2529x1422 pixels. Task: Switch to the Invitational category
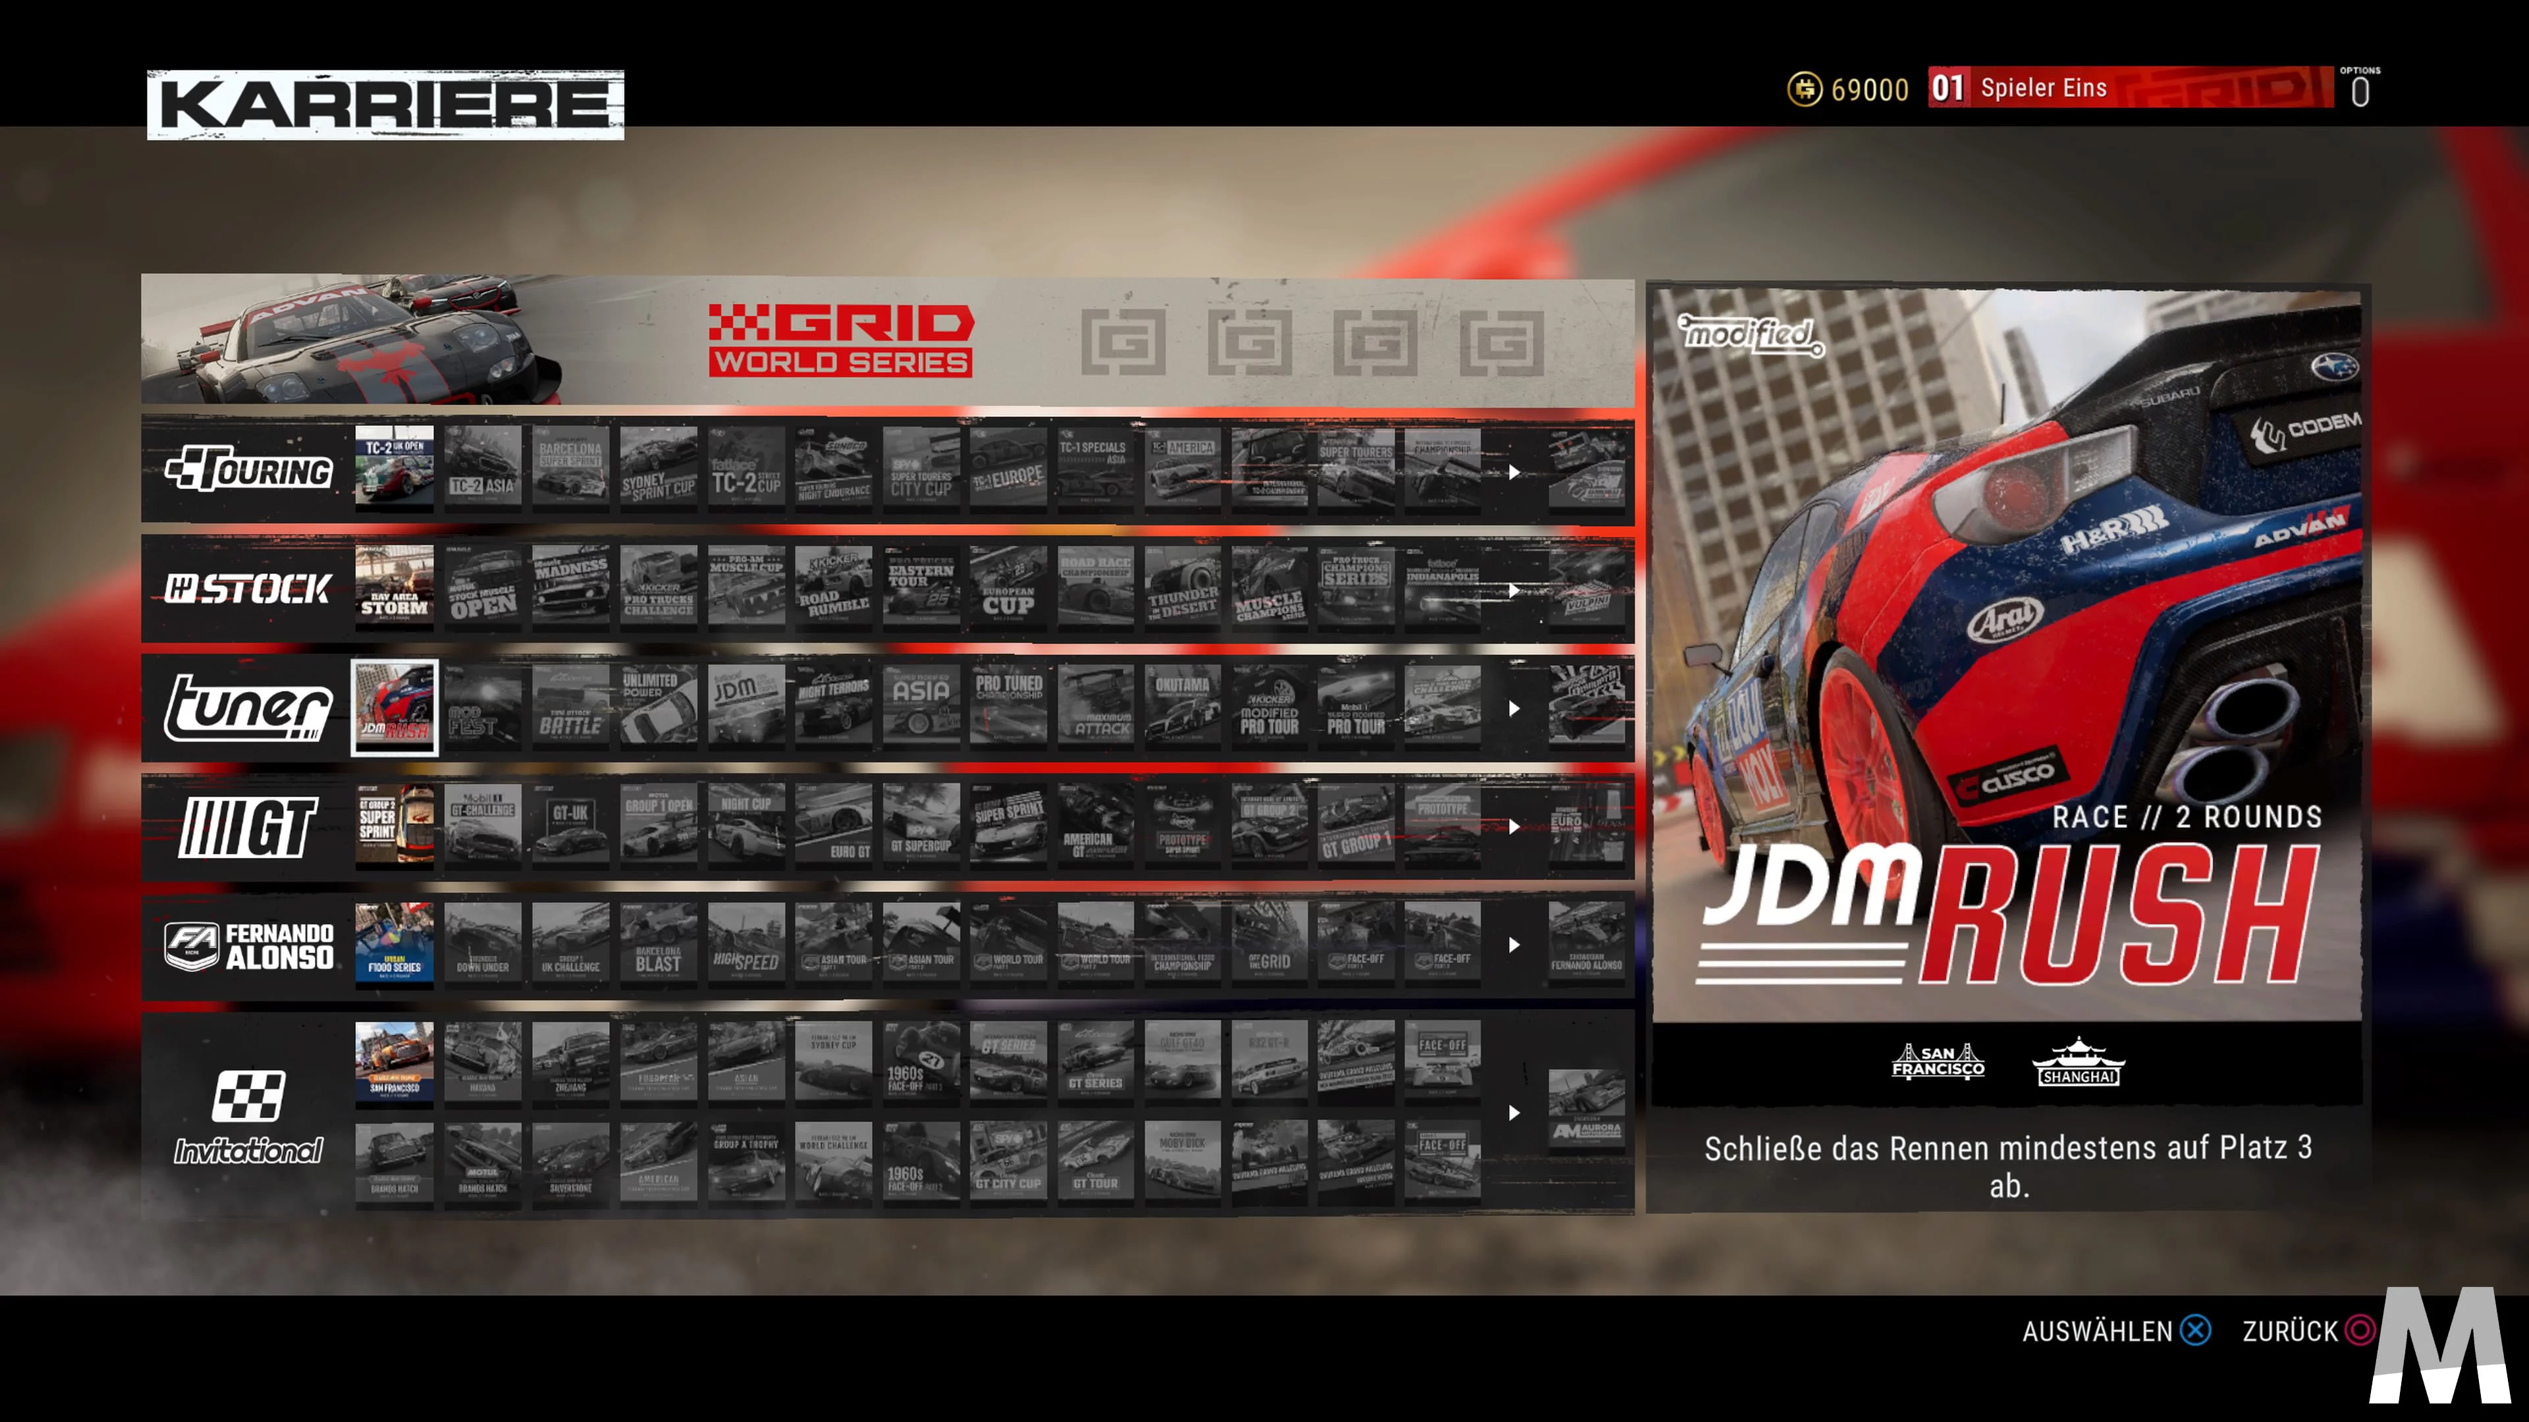click(x=248, y=1117)
